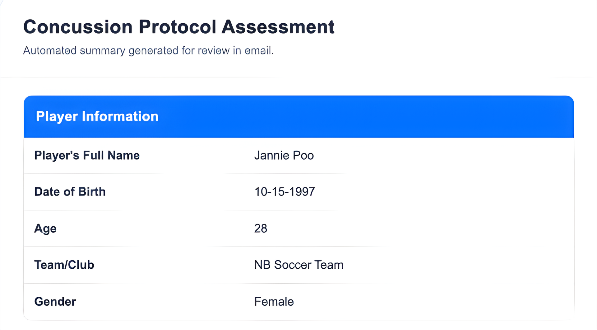Click the word "Concussion" in the title
Viewport: 597px width, 330px height.
[x=78, y=27]
